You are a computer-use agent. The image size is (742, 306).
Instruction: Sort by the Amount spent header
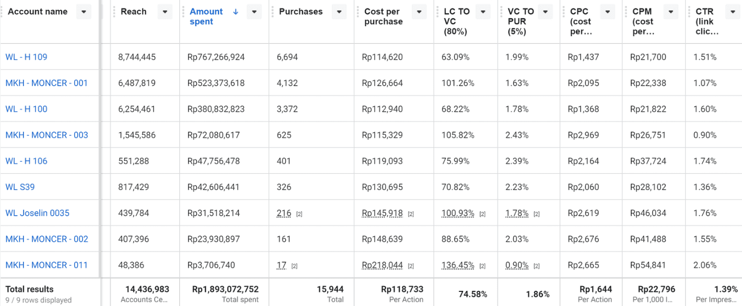(206, 16)
